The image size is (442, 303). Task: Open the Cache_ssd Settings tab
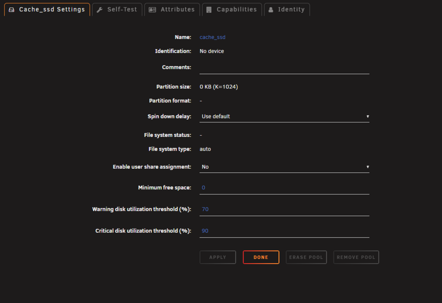click(47, 10)
